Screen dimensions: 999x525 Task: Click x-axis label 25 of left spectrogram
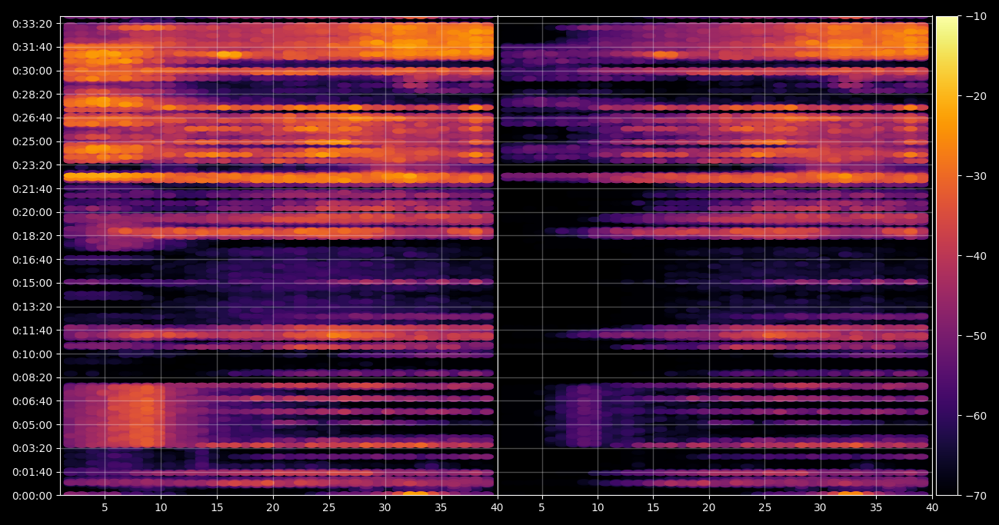tap(329, 508)
